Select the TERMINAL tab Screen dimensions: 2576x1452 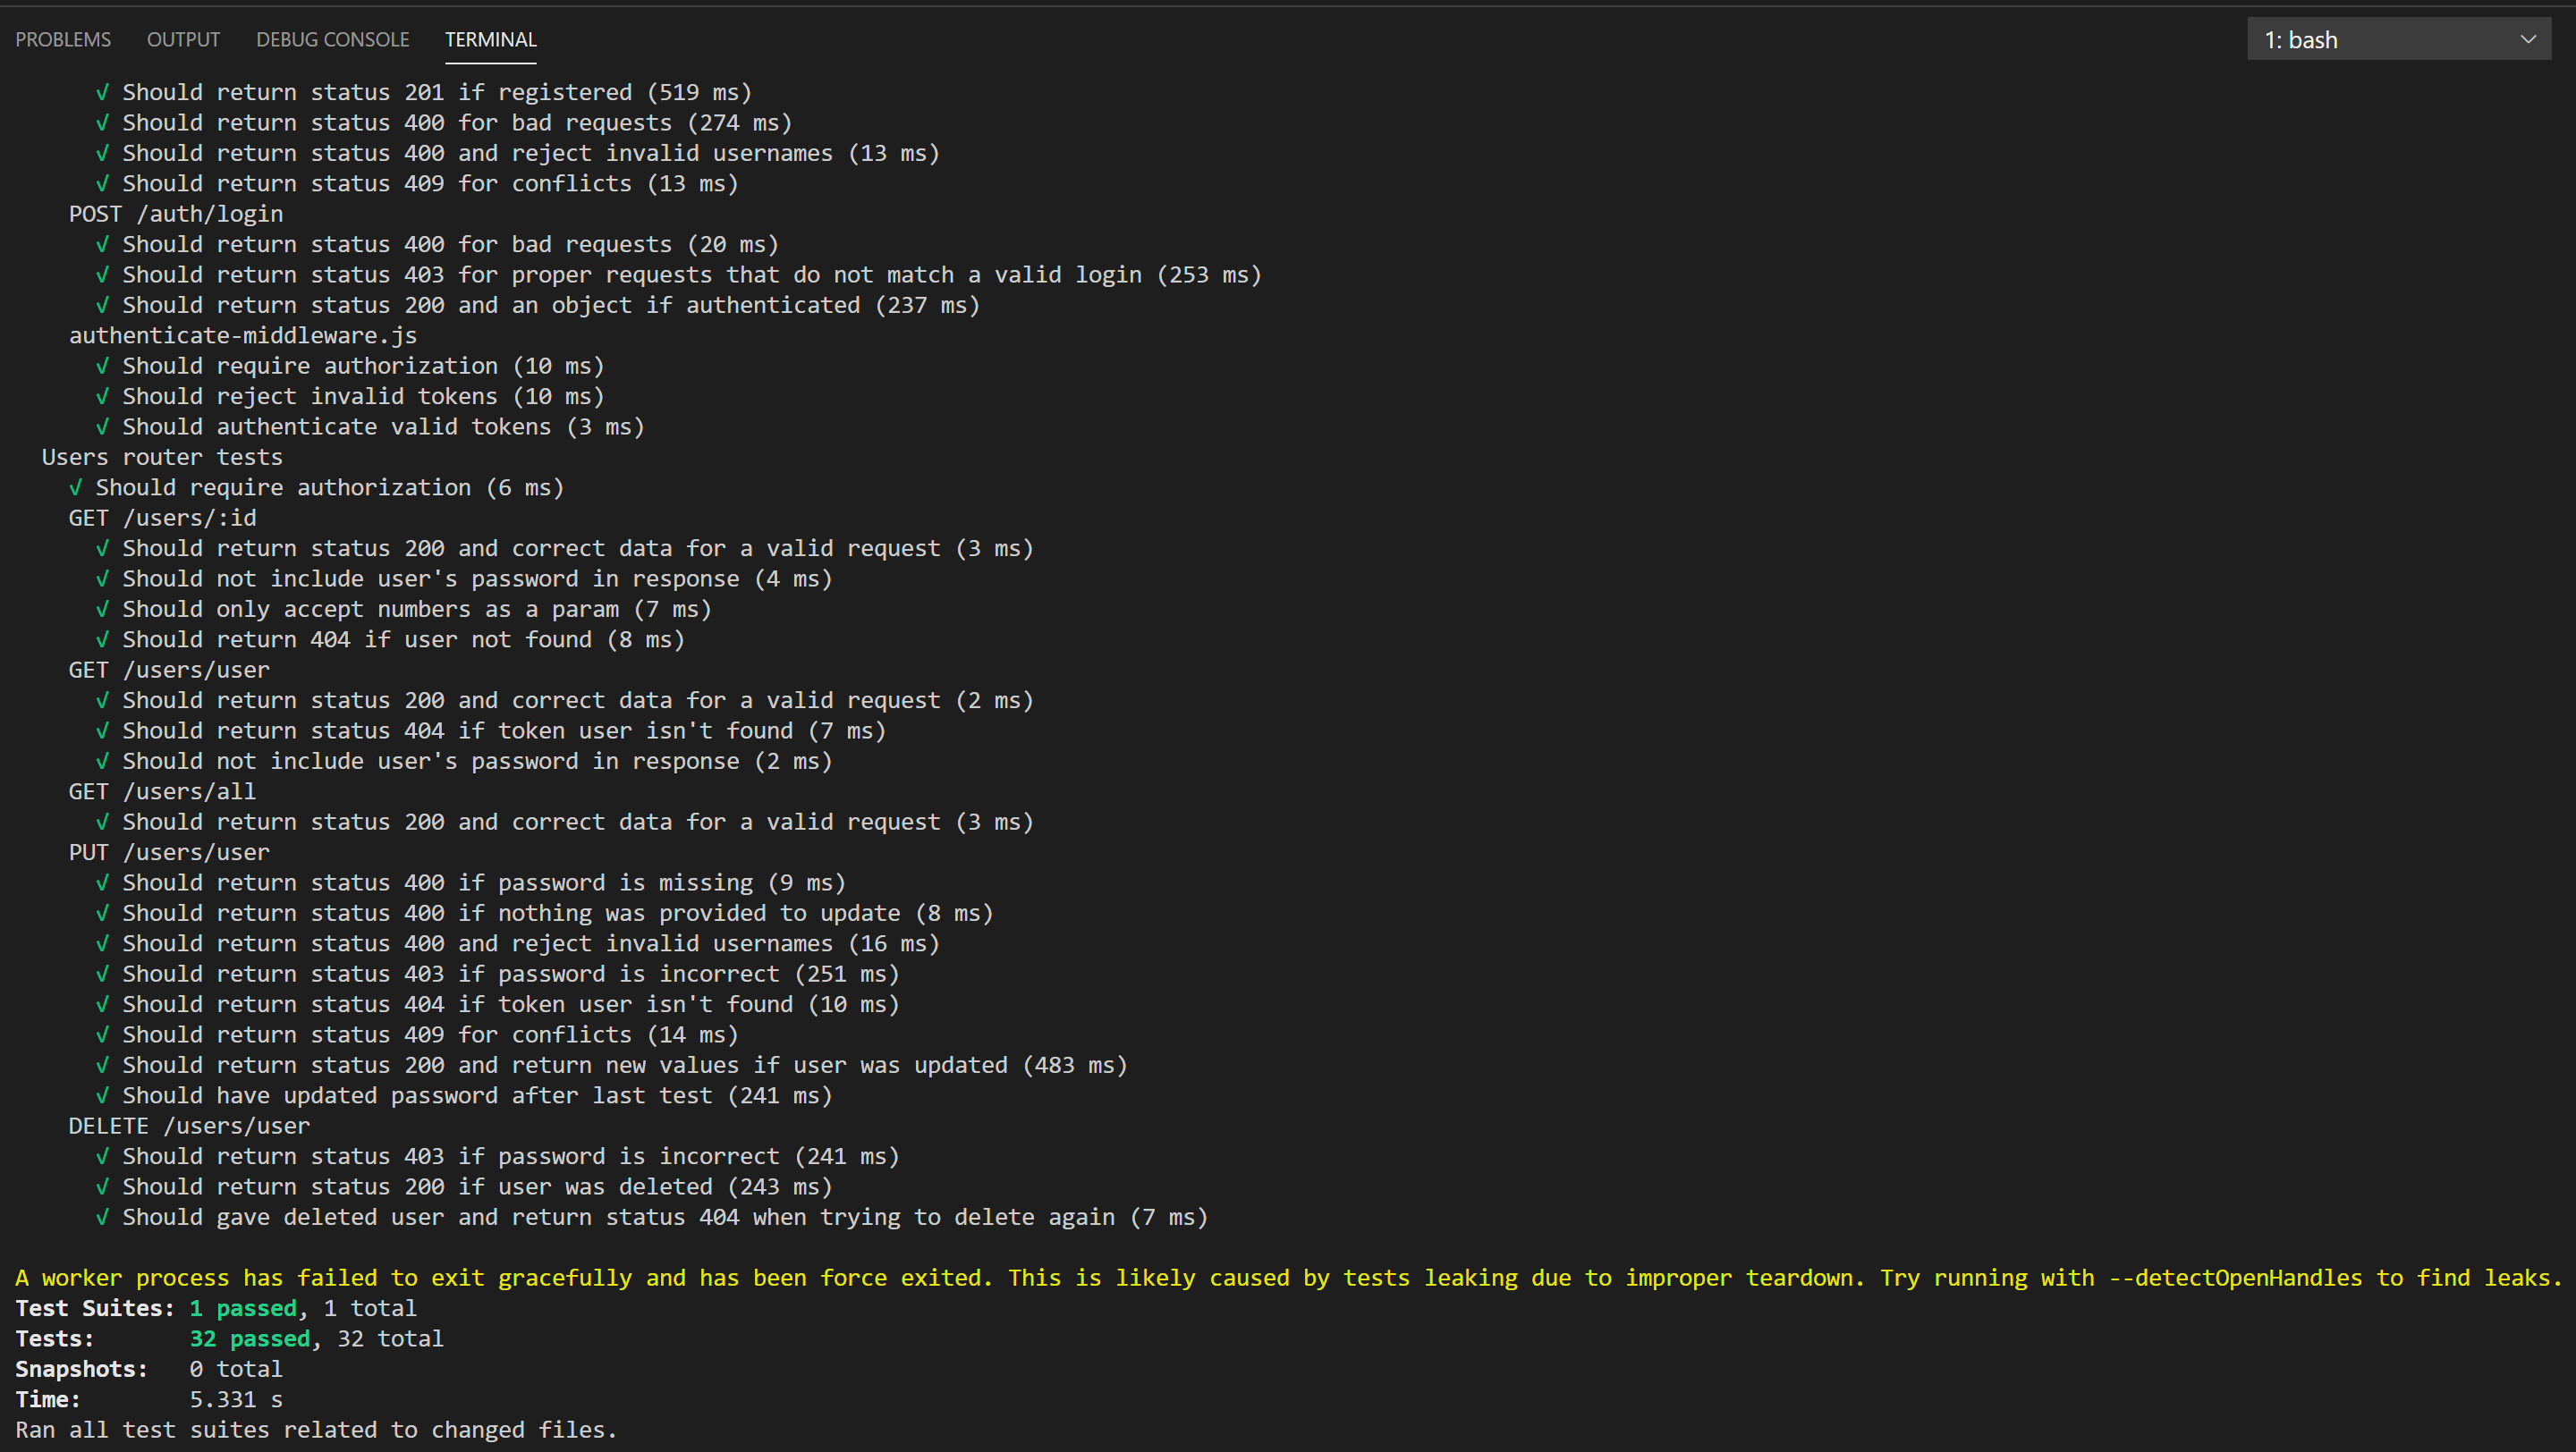click(x=491, y=40)
